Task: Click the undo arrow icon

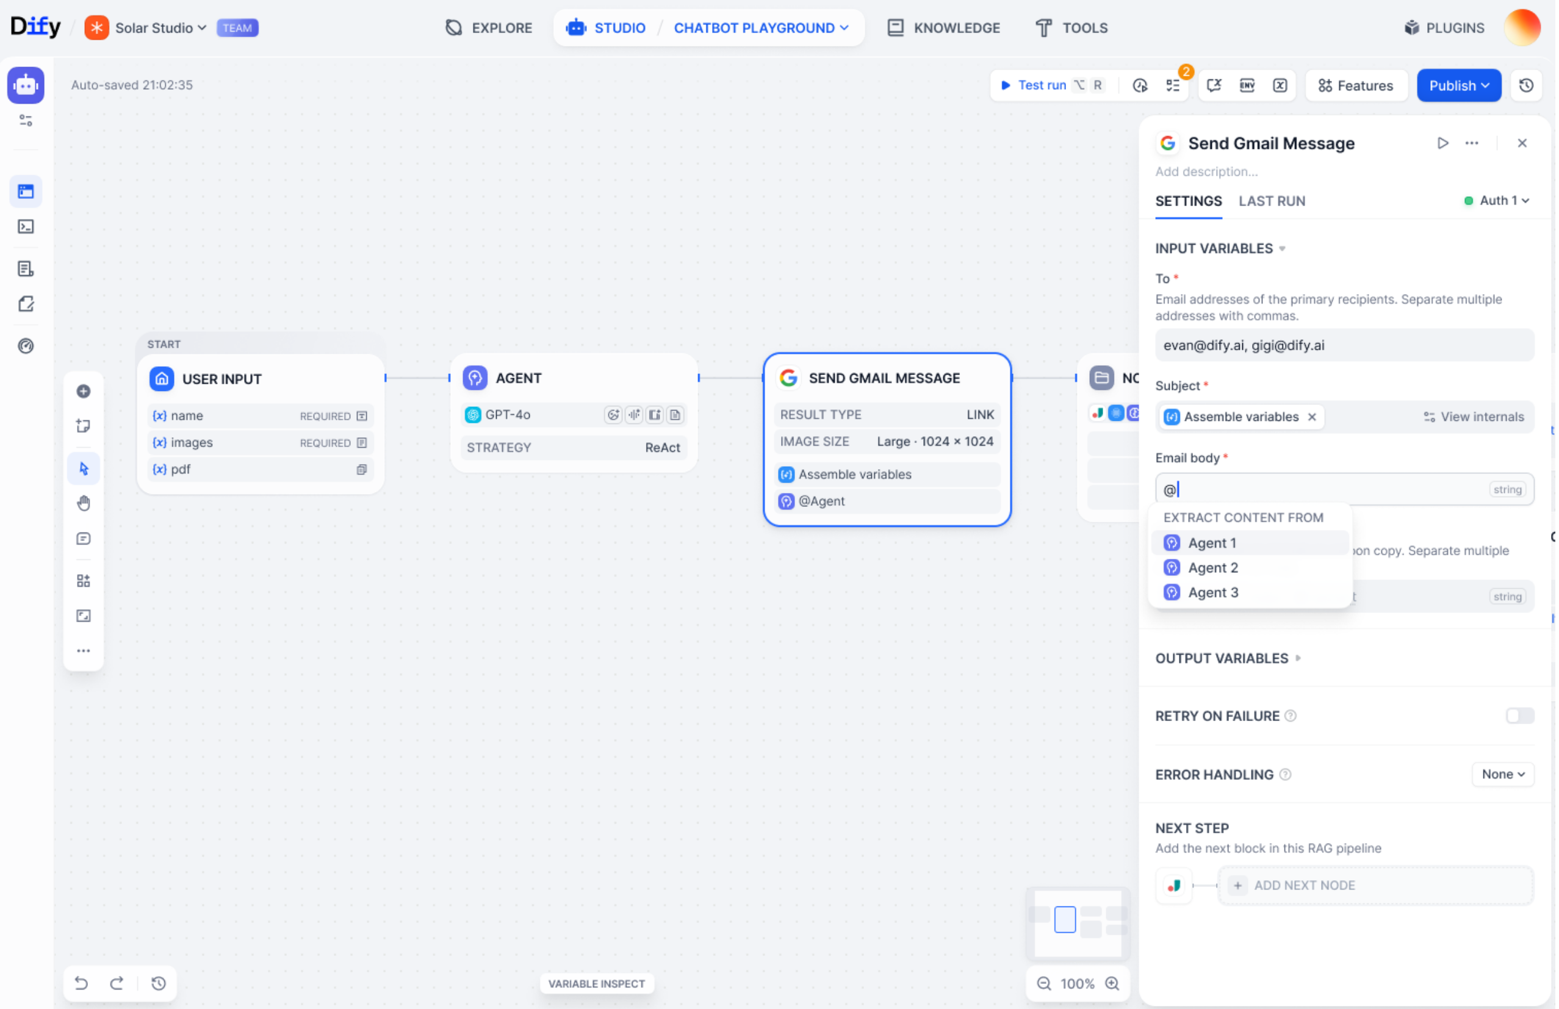Action: click(81, 984)
